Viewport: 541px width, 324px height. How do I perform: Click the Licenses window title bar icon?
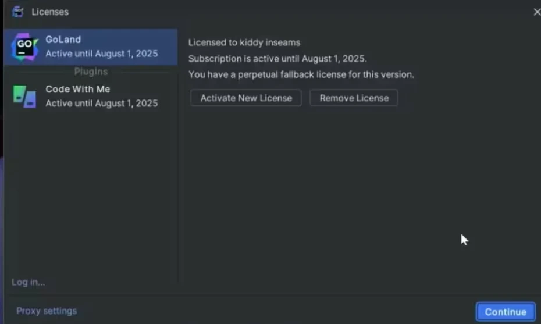click(17, 12)
